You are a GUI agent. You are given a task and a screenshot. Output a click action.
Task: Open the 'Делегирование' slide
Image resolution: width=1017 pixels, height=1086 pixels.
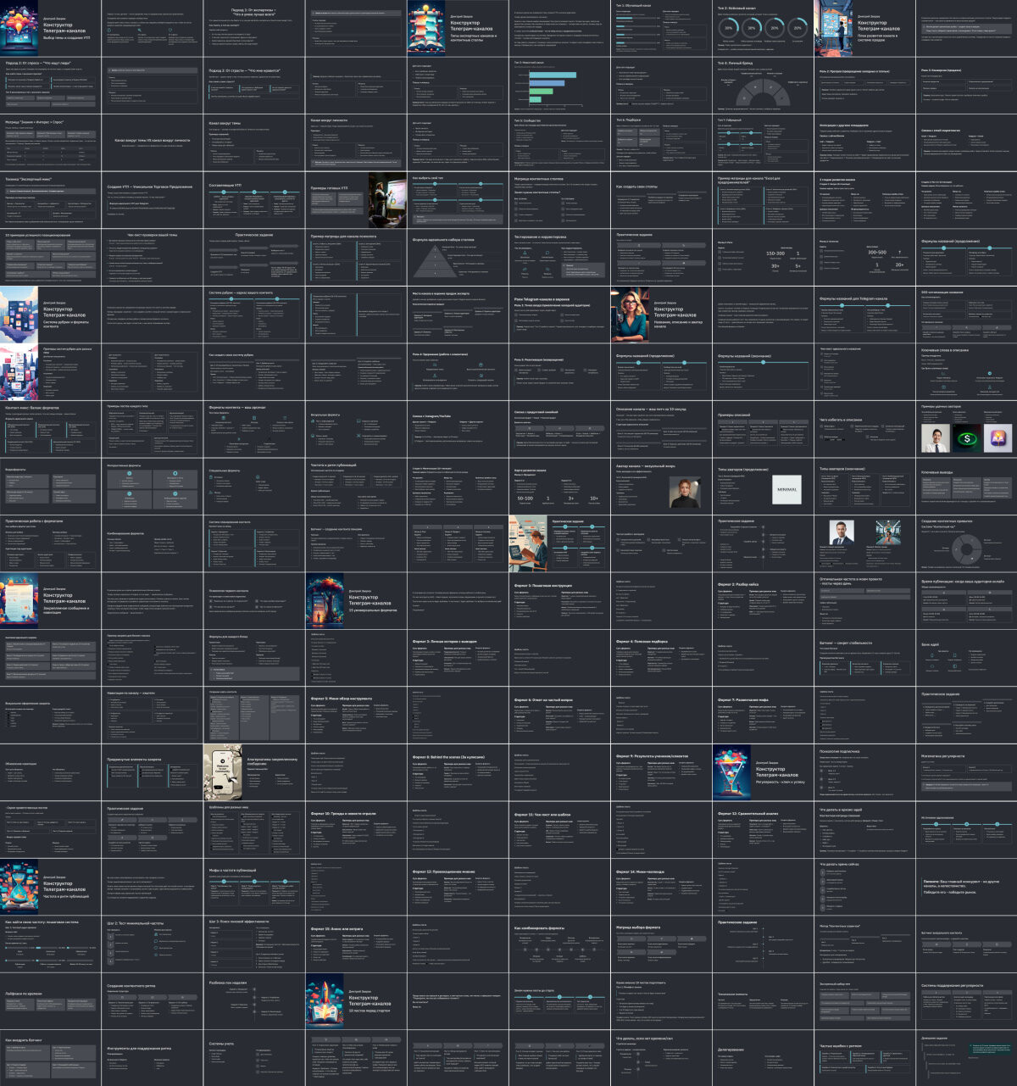click(x=763, y=1058)
